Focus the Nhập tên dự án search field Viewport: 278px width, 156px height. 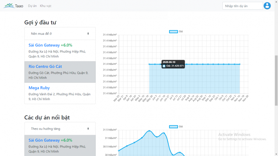(242, 6)
